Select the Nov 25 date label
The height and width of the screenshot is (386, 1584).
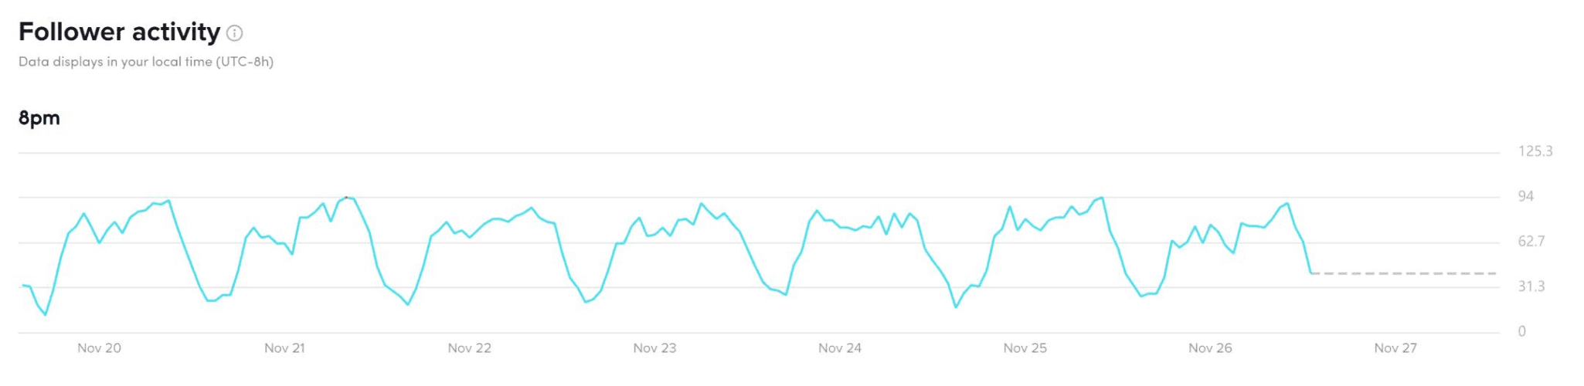[x=1025, y=348]
